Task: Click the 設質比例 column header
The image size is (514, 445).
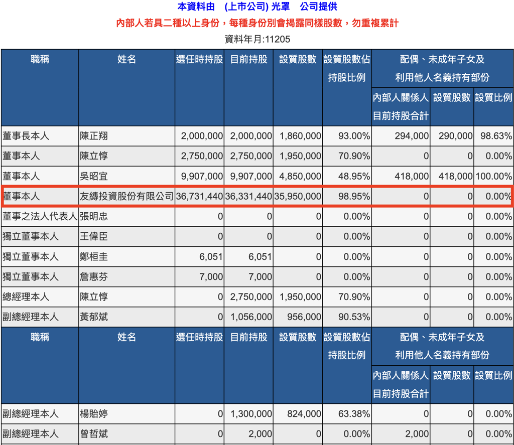Action: tap(493, 98)
